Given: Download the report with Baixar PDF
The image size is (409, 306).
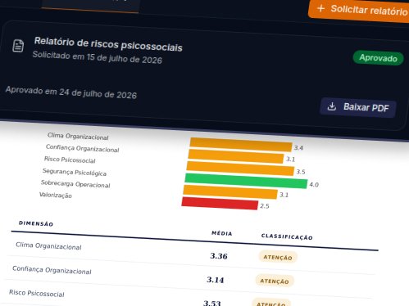Looking at the screenshot, I should point(358,107).
